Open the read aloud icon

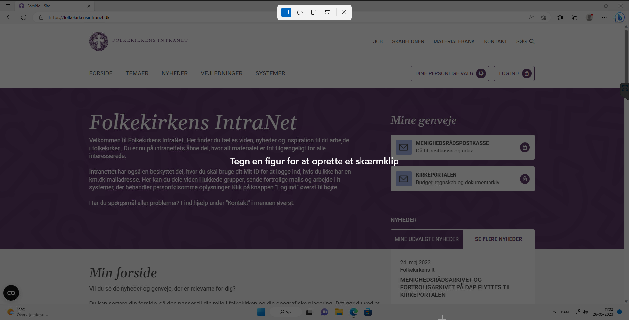tap(531, 17)
